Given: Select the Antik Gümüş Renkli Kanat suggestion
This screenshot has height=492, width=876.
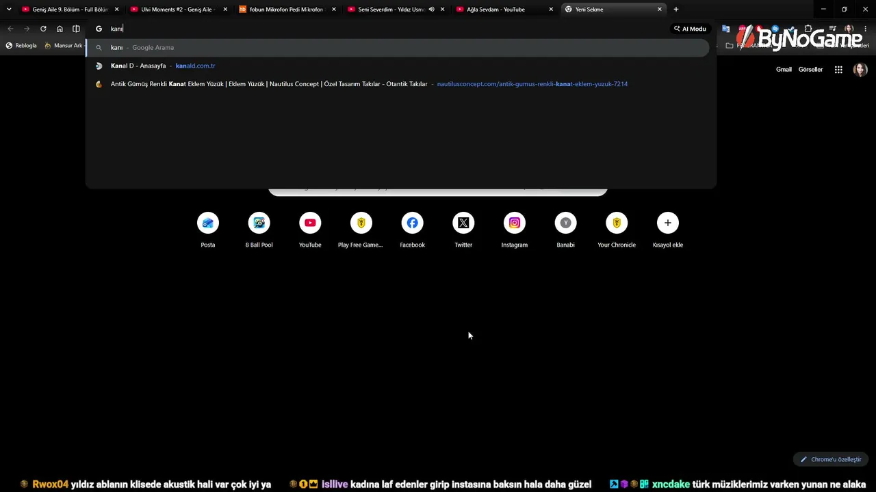Looking at the screenshot, I should click(x=397, y=84).
